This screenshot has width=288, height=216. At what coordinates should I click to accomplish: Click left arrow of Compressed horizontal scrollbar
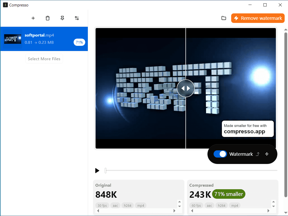click(x=192, y=211)
